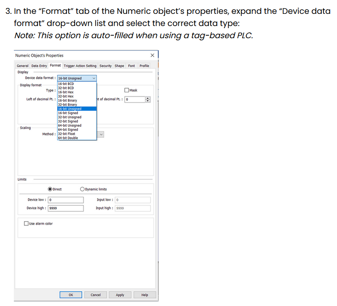Click the OK button

71,295
